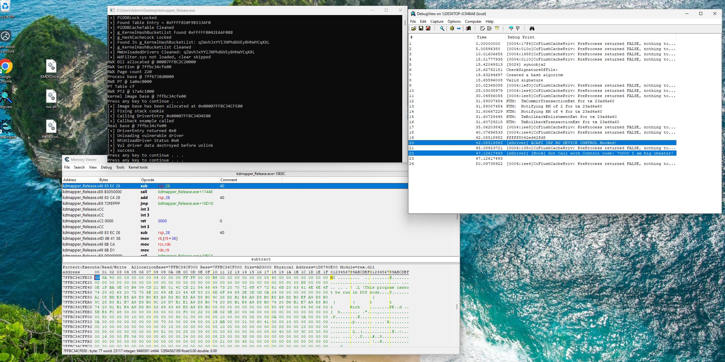Select disassembler row 'jmp kdmapper_Release.exe+10D10'

235,204
